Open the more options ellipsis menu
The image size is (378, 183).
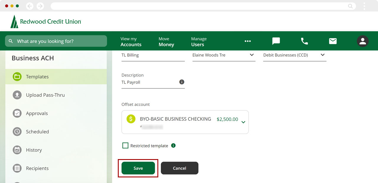[247, 41]
